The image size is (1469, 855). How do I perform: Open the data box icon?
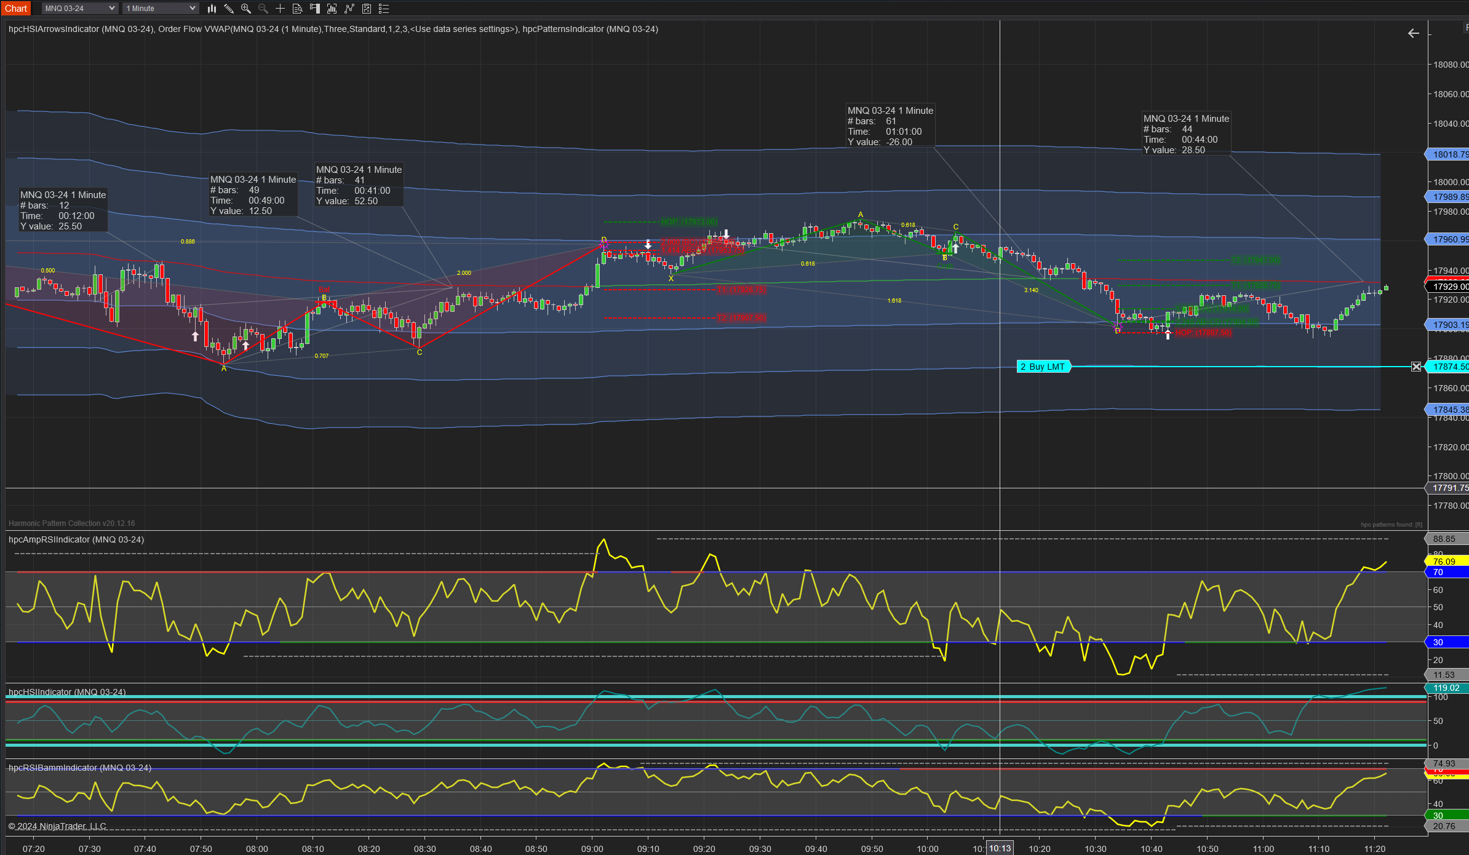[297, 9]
